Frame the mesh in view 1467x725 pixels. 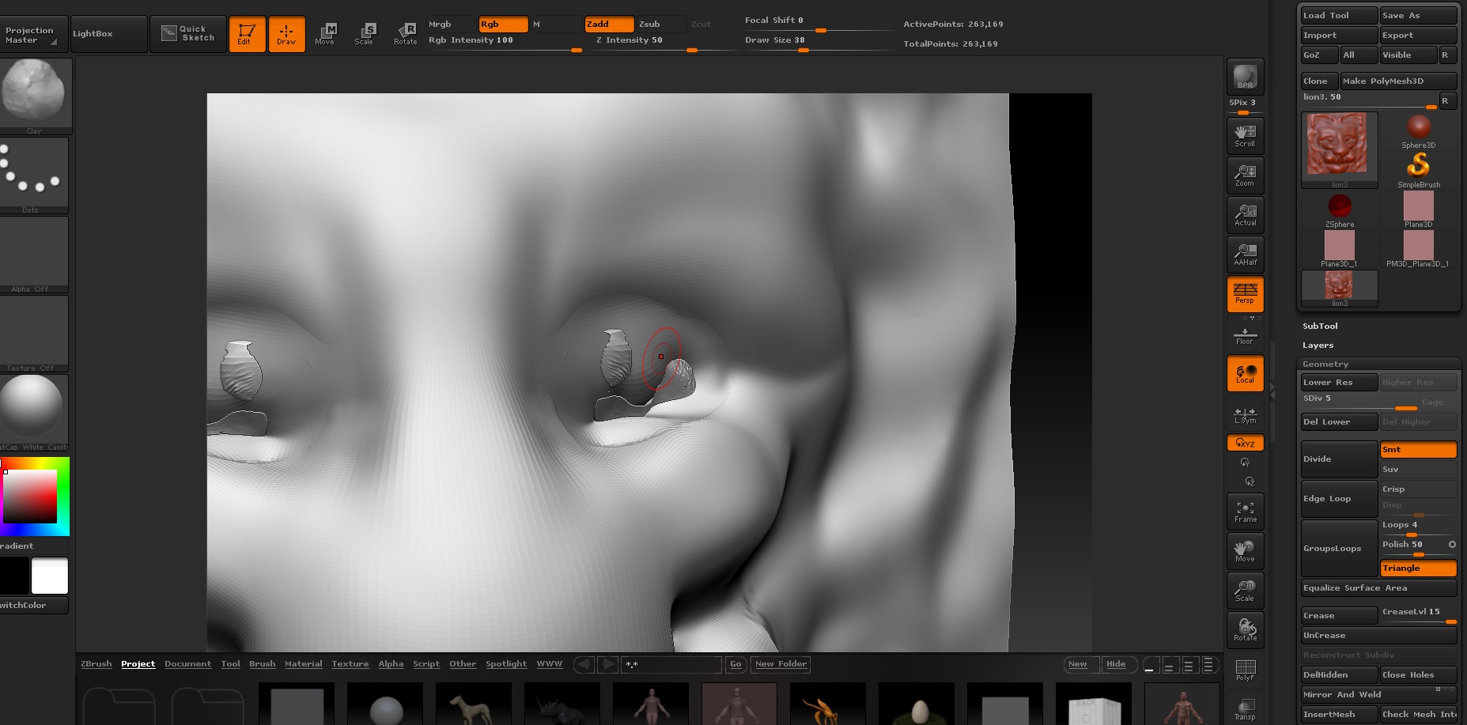coord(1245,512)
